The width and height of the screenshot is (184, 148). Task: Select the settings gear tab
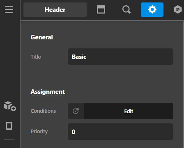click(x=152, y=10)
